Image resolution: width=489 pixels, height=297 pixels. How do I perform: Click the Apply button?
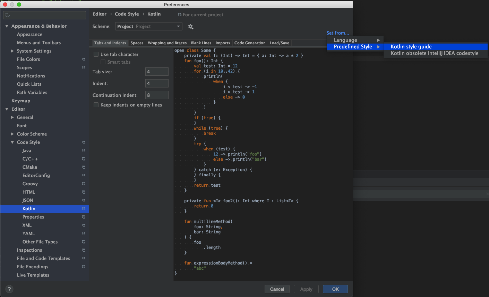(x=306, y=289)
